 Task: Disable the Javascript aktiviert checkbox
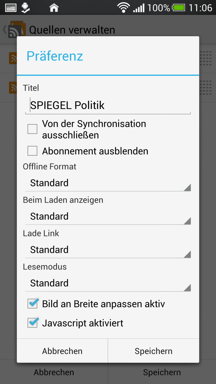pyautogui.click(x=32, y=323)
